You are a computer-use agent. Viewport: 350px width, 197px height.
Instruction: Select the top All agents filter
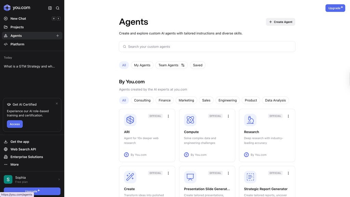point(124,65)
